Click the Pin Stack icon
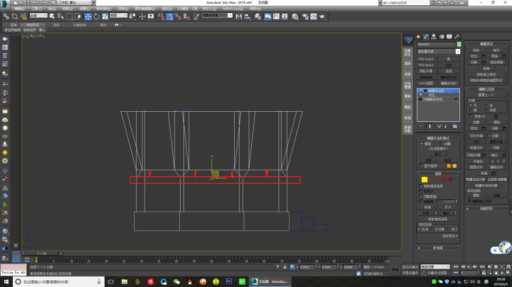This screenshot has height=287, width=512. [x=420, y=126]
